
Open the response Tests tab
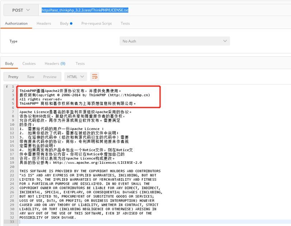click(80, 64)
